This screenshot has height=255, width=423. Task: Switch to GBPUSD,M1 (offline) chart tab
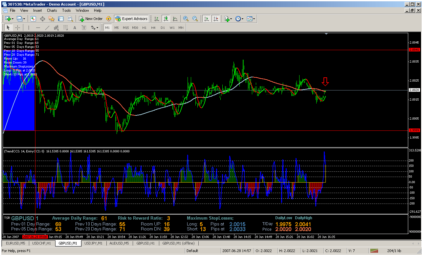click(x=178, y=243)
